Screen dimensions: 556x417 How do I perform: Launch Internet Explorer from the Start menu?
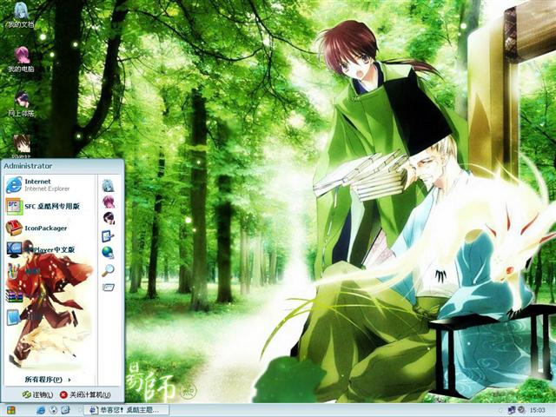pyautogui.click(x=50, y=185)
